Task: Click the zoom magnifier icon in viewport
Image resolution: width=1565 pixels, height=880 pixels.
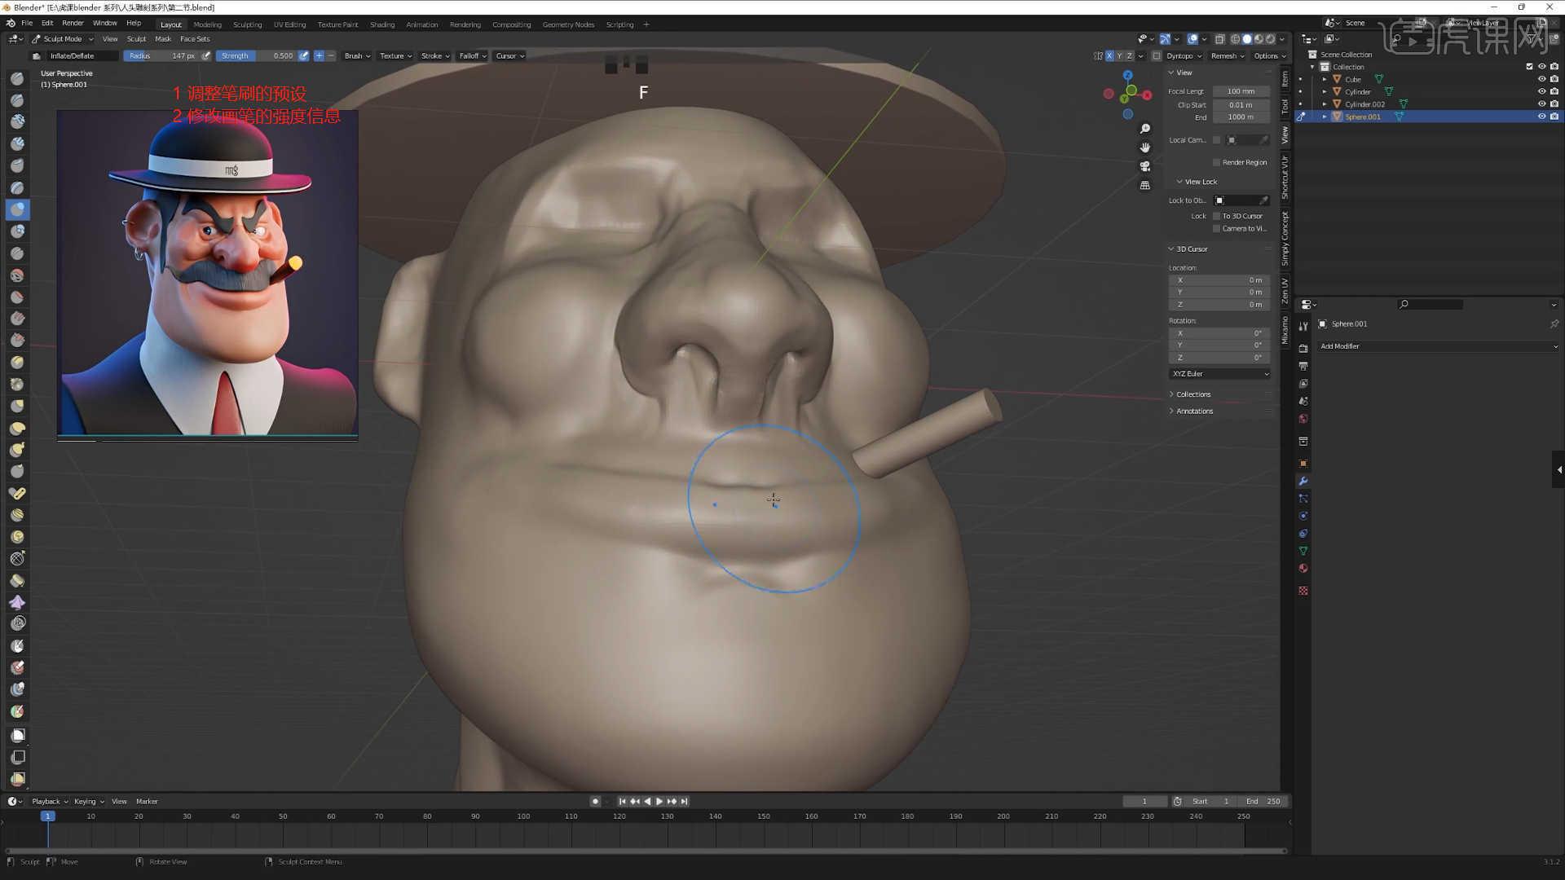Action: [1145, 128]
